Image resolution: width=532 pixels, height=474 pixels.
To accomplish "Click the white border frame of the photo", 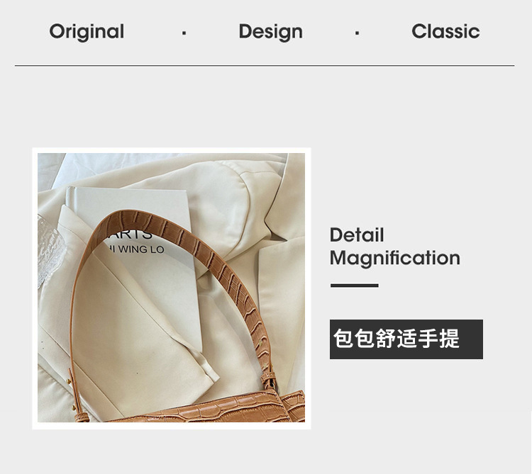I will pos(172,150).
